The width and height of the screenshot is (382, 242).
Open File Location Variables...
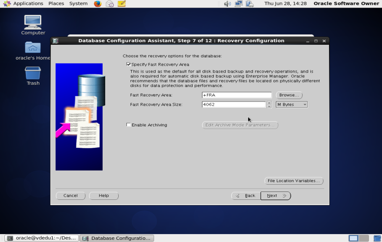click(294, 181)
